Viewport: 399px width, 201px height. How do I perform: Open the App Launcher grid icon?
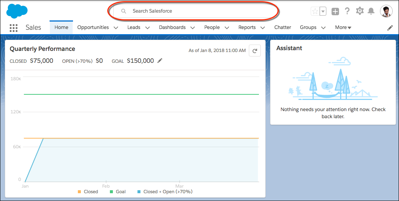click(13, 28)
